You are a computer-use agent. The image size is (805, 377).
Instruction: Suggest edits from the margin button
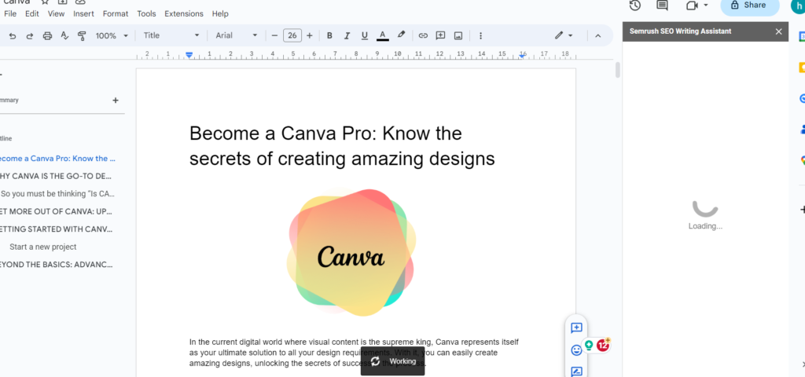pyautogui.click(x=576, y=372)
